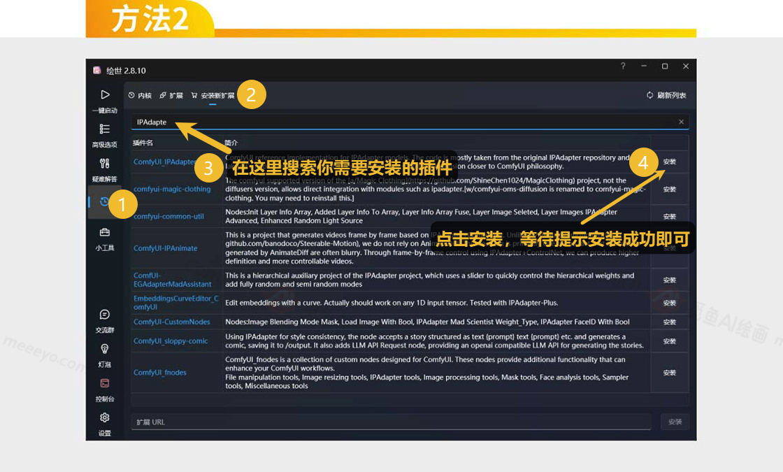The height and width of the screenshot is (472, 783).
Task: Open the comfyui-magic-clothing plugin link
Action: point(172,189)
